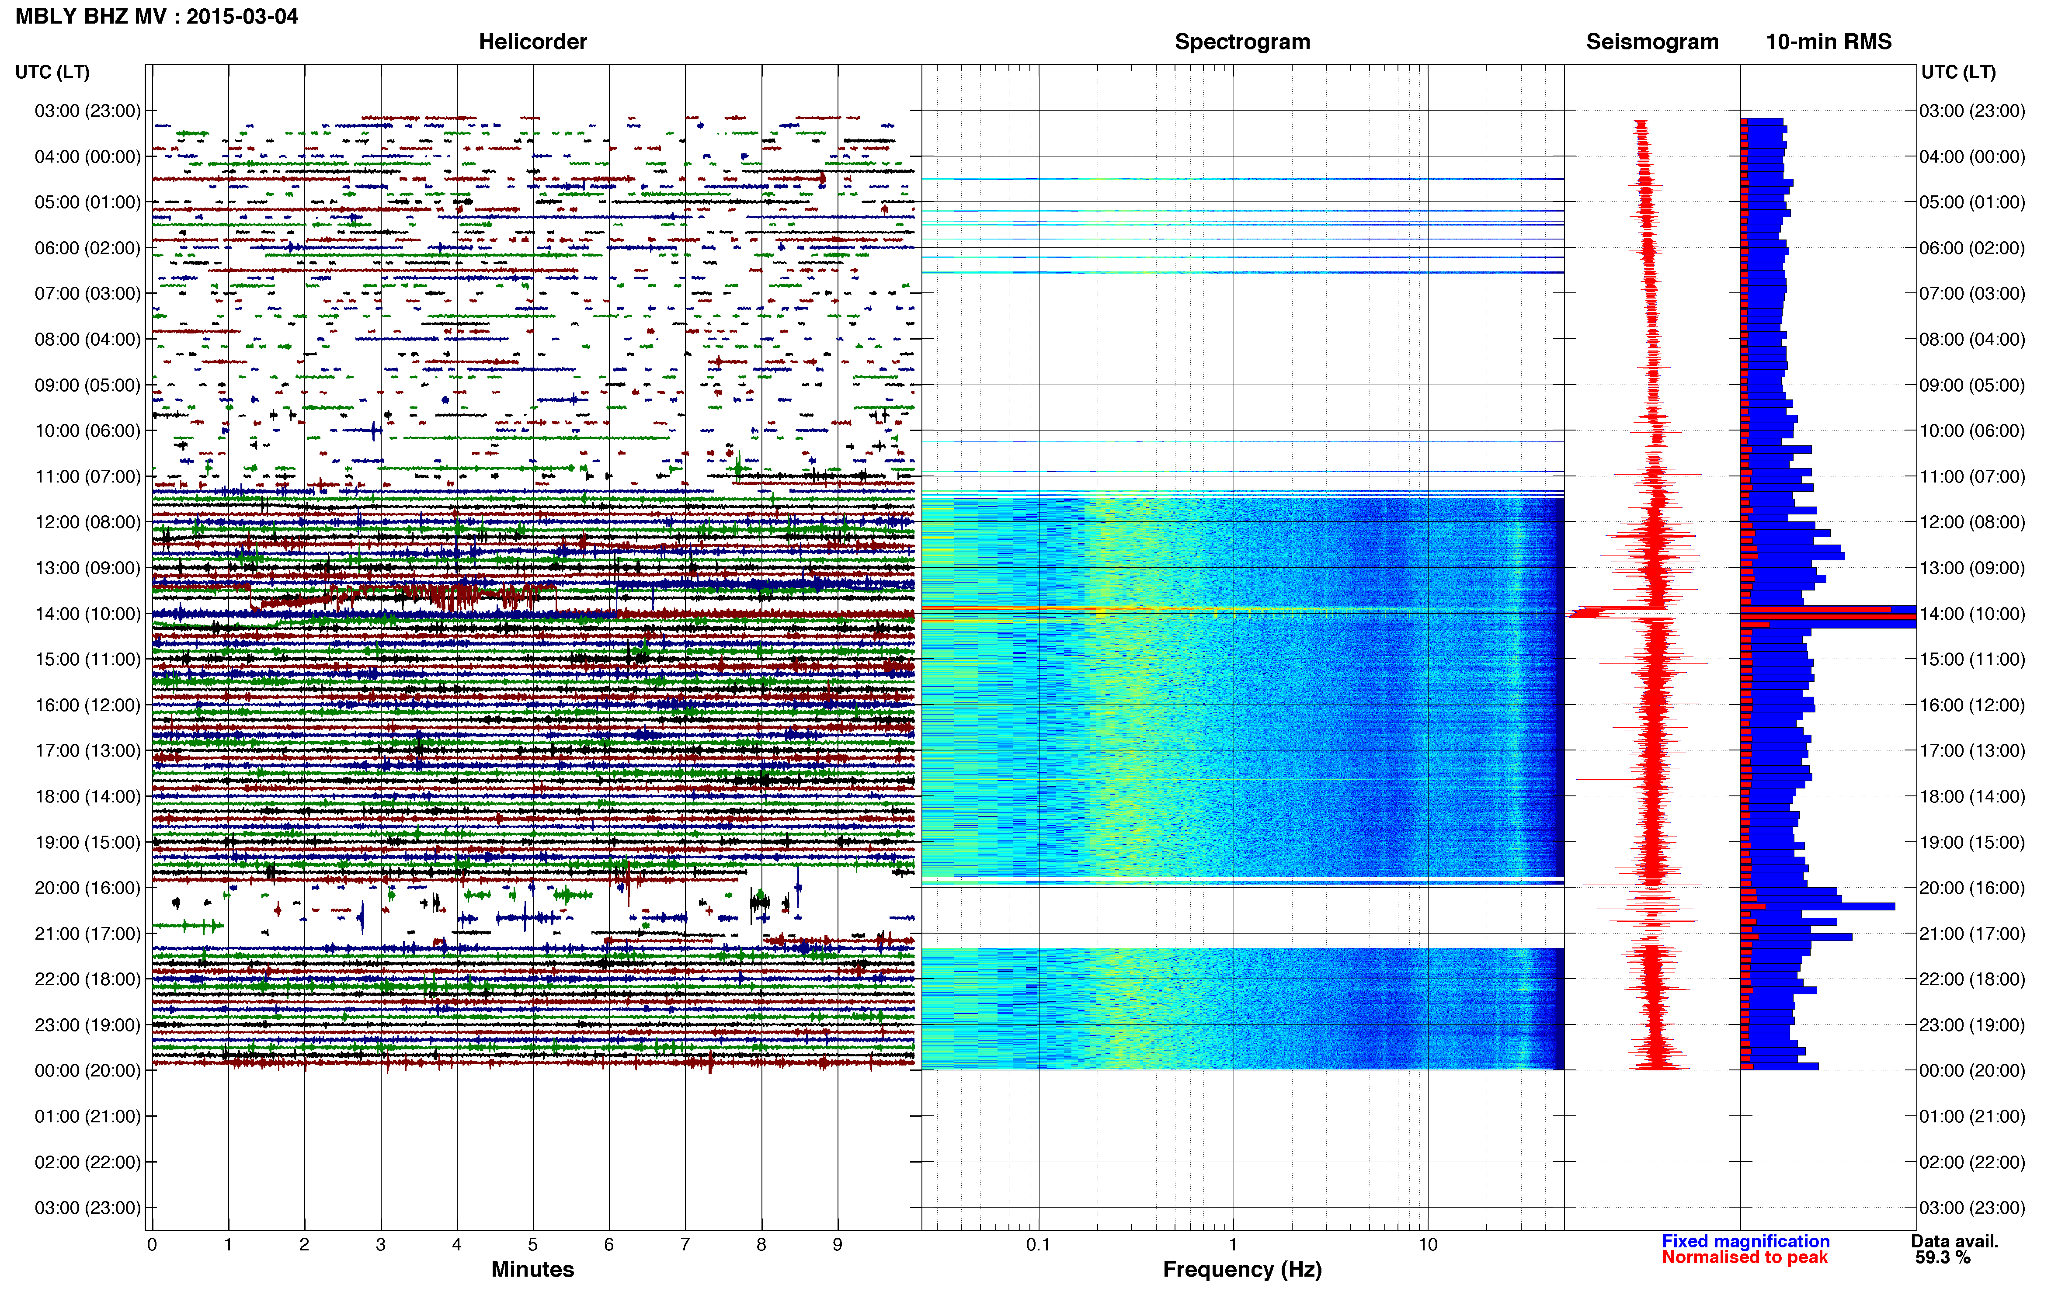Image resolution: width=2072 pixels, height=1295 pixels.
Task: Click the blue 'Fixed magnification' legend text
Action: [x=1745, y=1241]
